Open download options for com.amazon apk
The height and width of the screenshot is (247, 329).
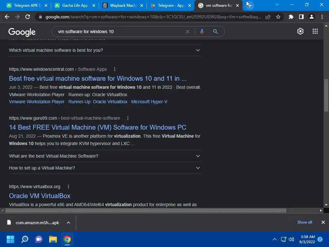pos(68,223)
